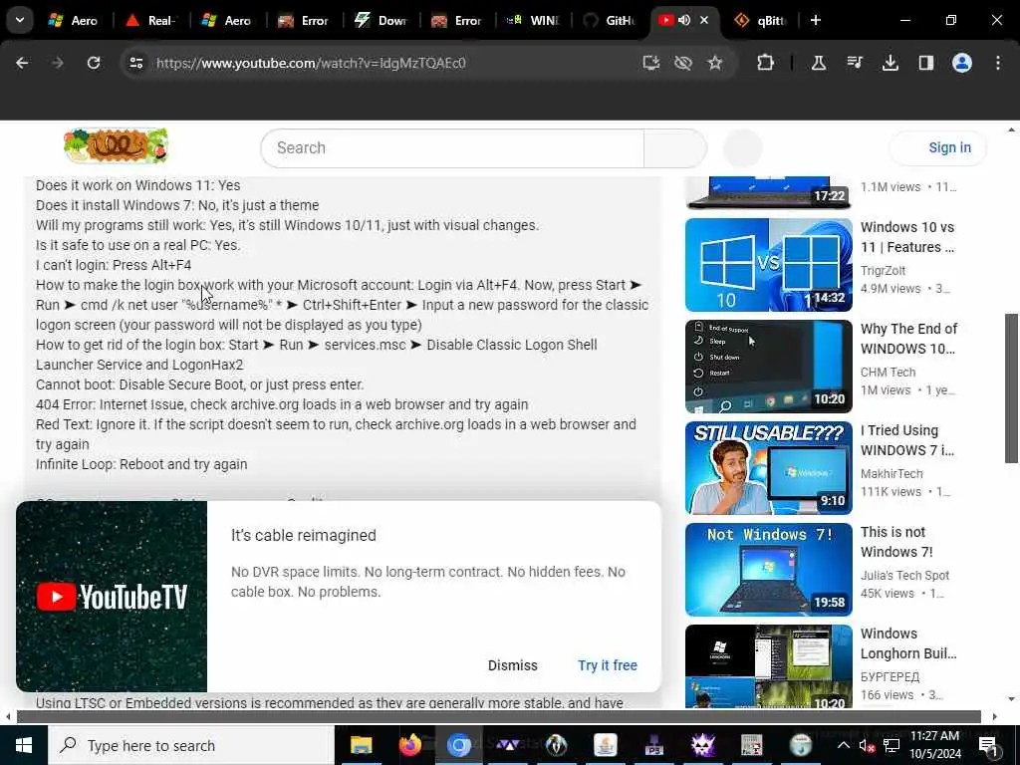The height and width of the screenshot is (765, 1020).
Task: Open the browser Extensions puzzle icon
Action: [x=766, y=63]
